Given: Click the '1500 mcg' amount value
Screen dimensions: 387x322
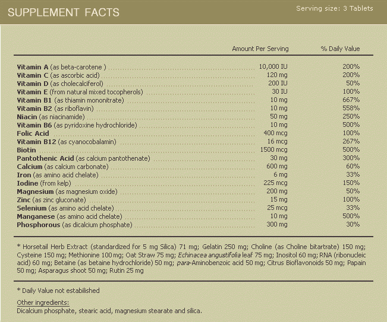Looking at the screenshot, I should pos(273,149).
